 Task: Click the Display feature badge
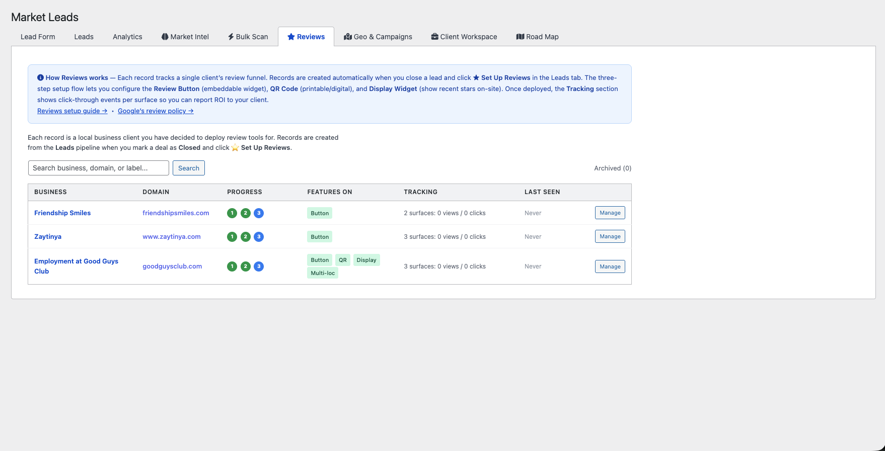click(x=366, y=260)
